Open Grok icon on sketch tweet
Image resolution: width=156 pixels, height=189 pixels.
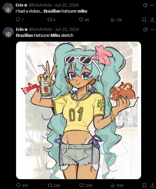tap(145, 29)
